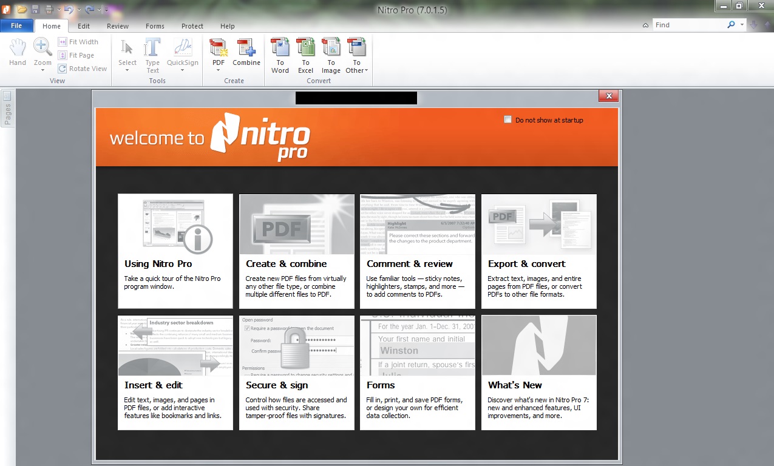
Task: Choose Fit Page view
Action: click(76, 55)
